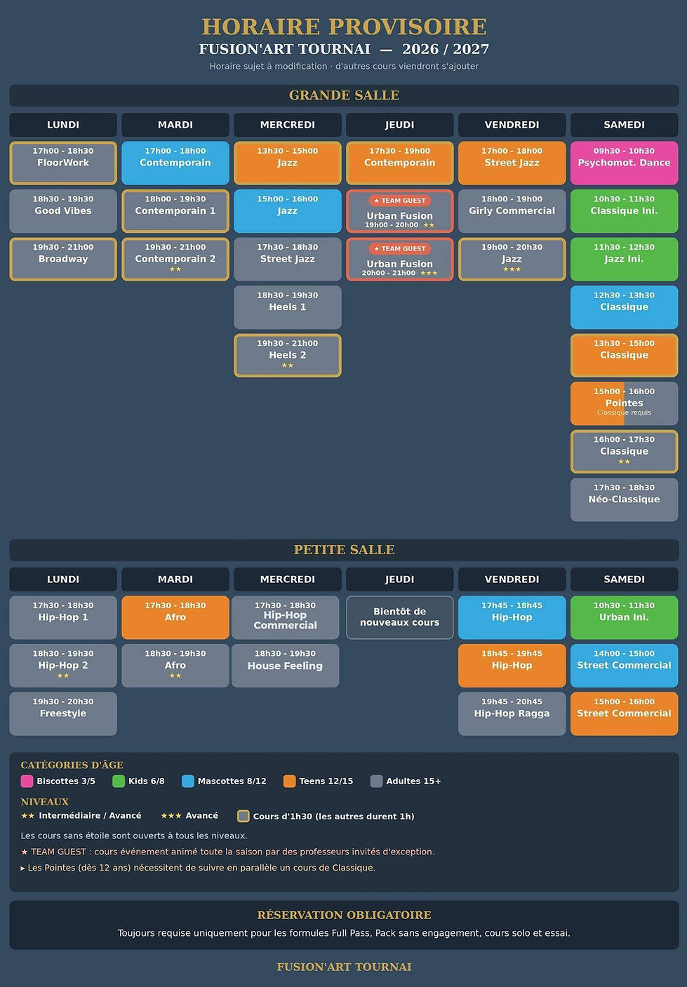Select the Girly Commercial card
The width and height of the screenshot is (687, 987).
[512, 211]
